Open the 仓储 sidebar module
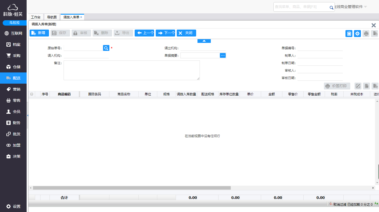The height and width of the screenshot is (212, 379). [13, 67]
